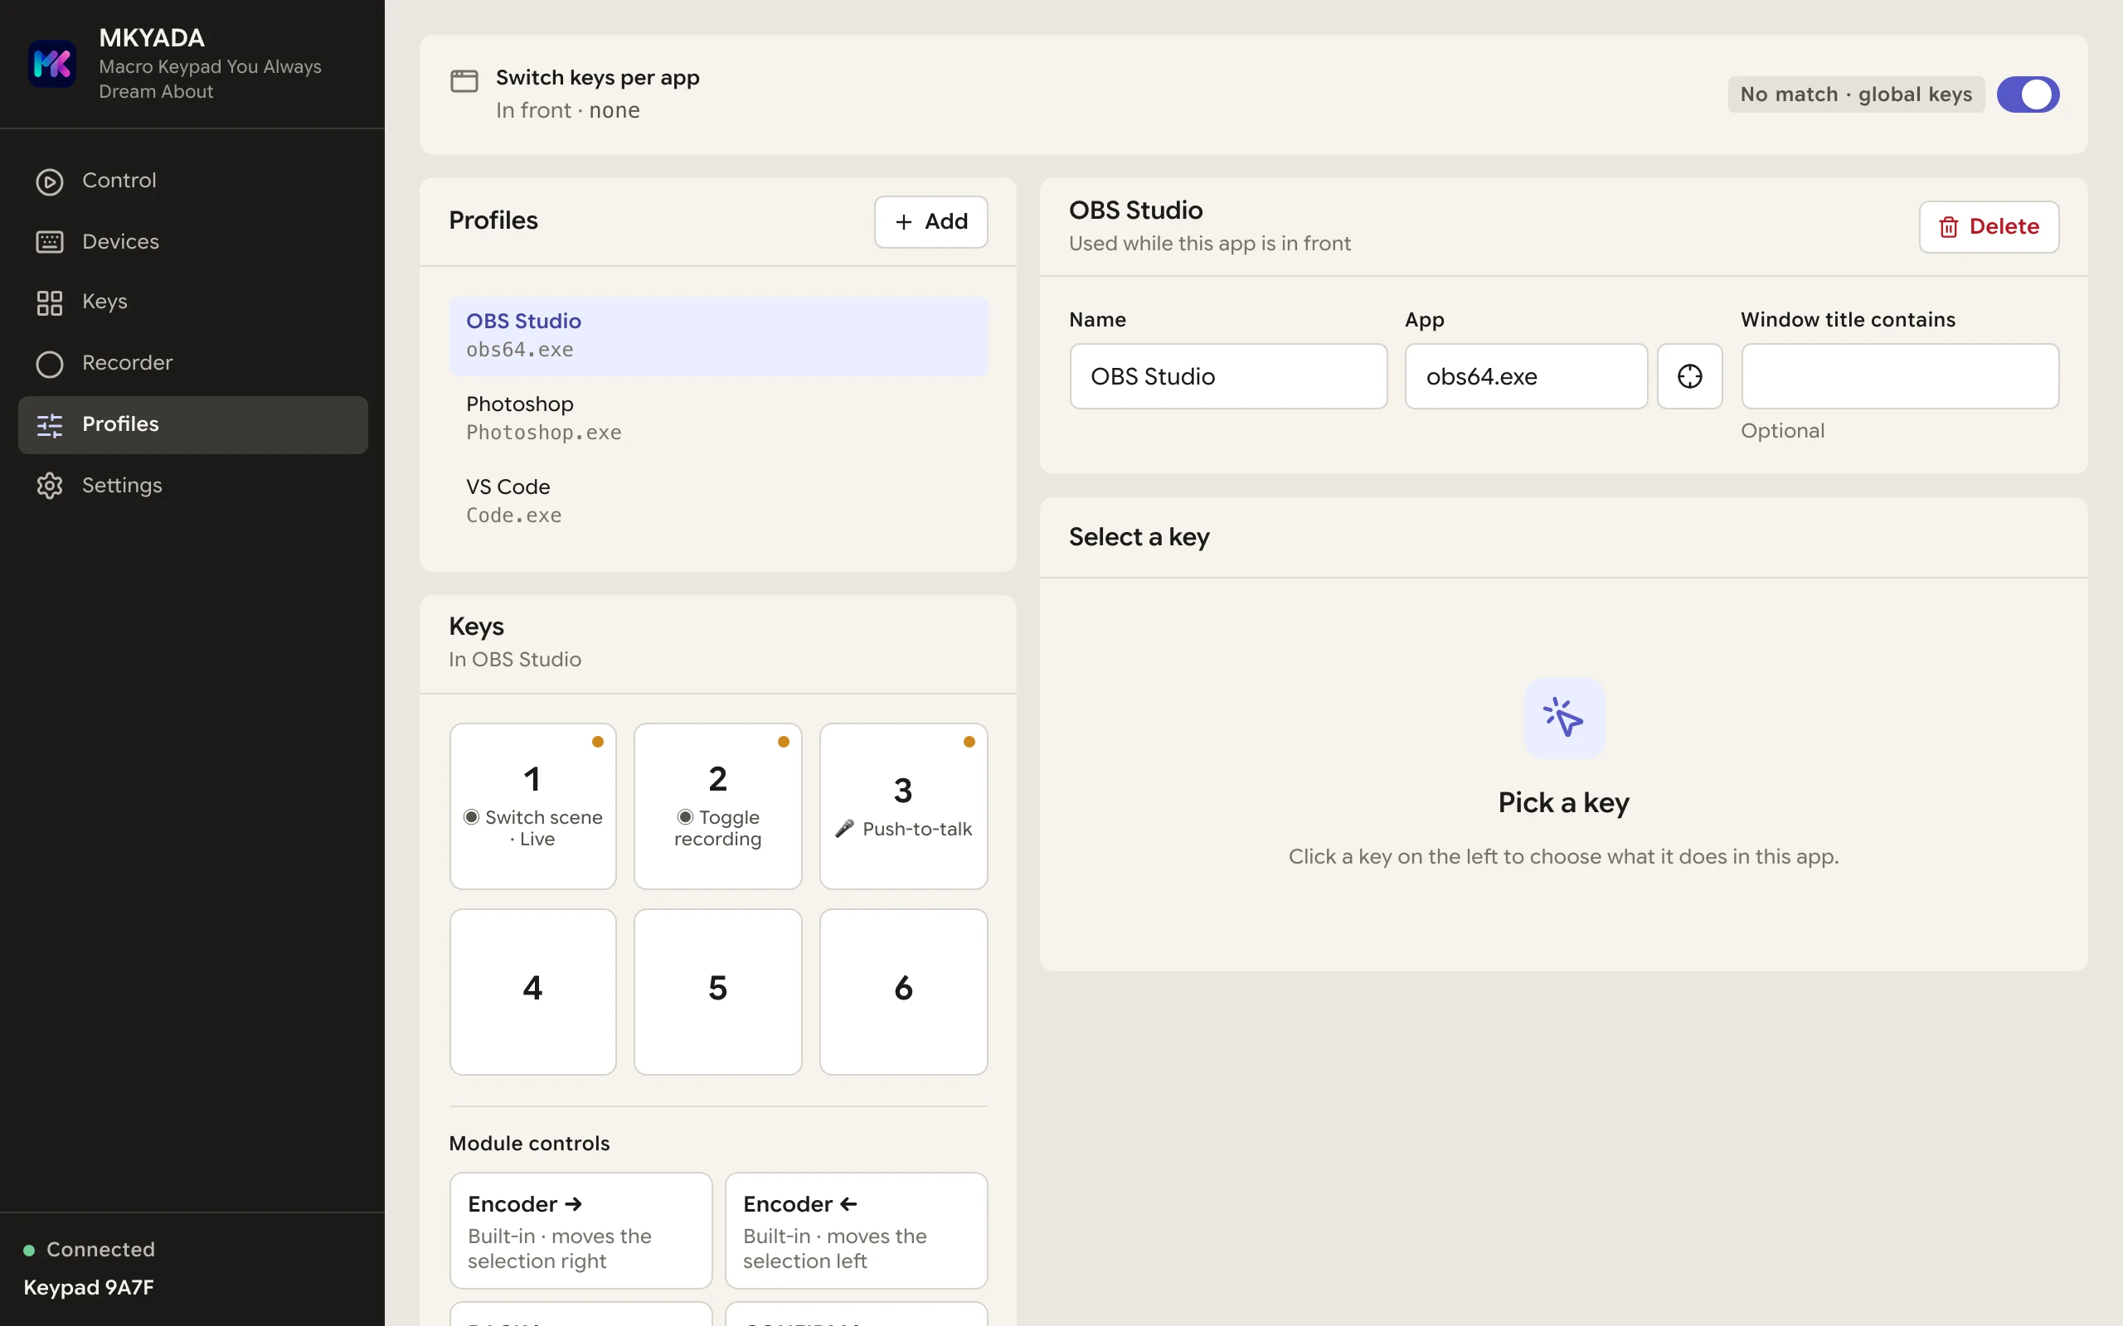The height and width of the screenshot is (1326, 2123).
Task: Click the plus icon in Add button
Action: [x=904, y=222]
